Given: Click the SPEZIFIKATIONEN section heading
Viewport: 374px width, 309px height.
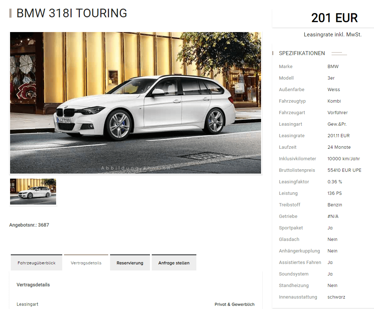Looking at the screenshot, I should (302, 53).
